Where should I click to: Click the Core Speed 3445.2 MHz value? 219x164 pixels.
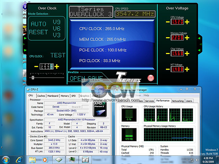54,140
